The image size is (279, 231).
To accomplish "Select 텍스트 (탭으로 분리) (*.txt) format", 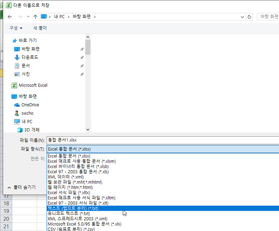I will 163,208.
